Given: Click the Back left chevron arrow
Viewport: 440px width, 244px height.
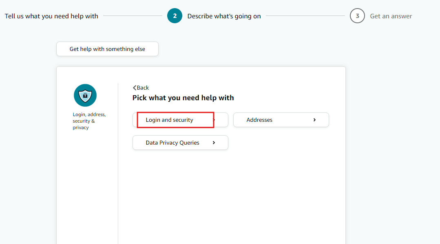Looking at the screenshot, I should pyautogui.click(x=135, y=88).
